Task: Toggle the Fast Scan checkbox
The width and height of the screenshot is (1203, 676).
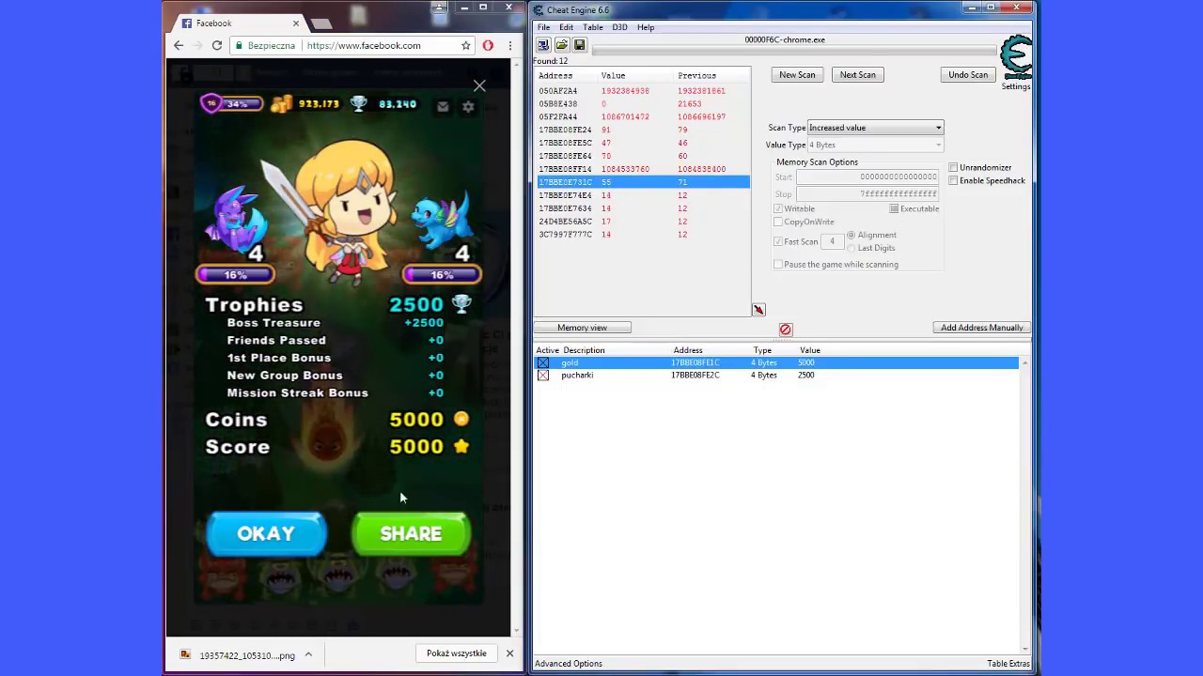Action: click(x=778, y=241)
